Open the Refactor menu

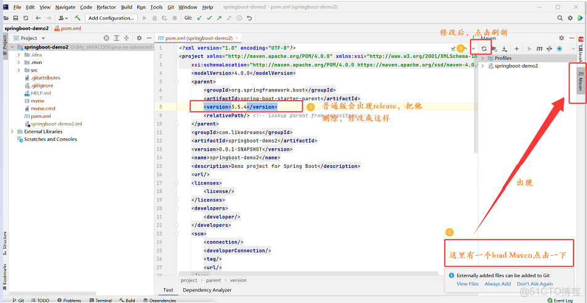click(106, 7)
